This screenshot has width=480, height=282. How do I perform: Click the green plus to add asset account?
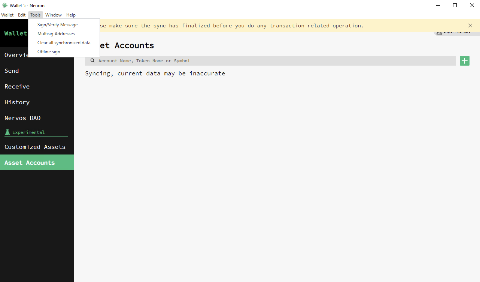click(464, 60)
